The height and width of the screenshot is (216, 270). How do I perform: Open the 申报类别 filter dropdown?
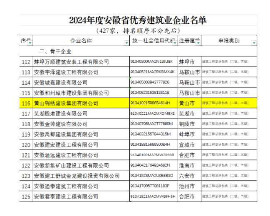pyautogui.click(x=253, y=42)
